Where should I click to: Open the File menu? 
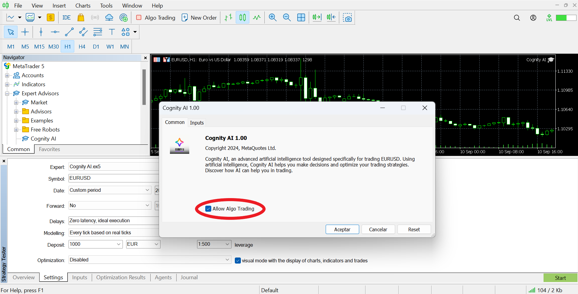click(x=18, y=5)
